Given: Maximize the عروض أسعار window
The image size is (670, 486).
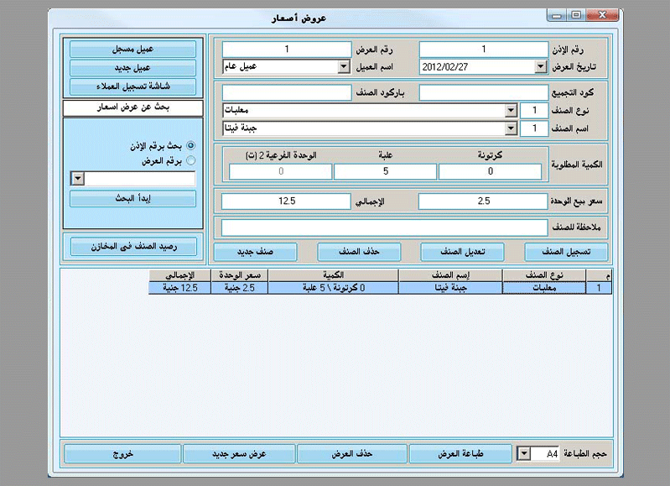Looking at the screenshot, I should tap(576, 15).
